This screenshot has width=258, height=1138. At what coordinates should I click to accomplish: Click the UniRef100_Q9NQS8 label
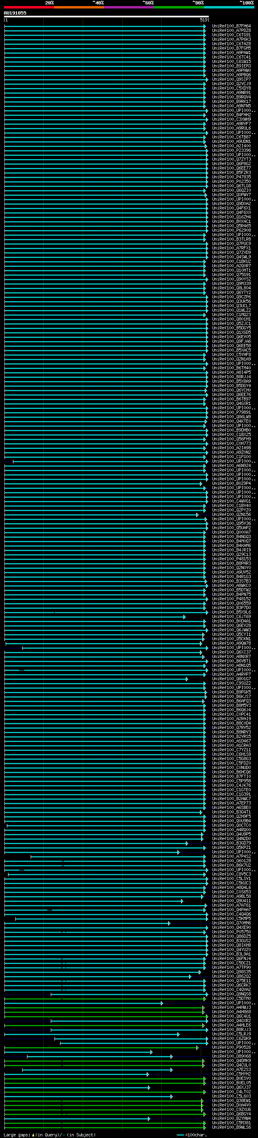pos(231,994)
